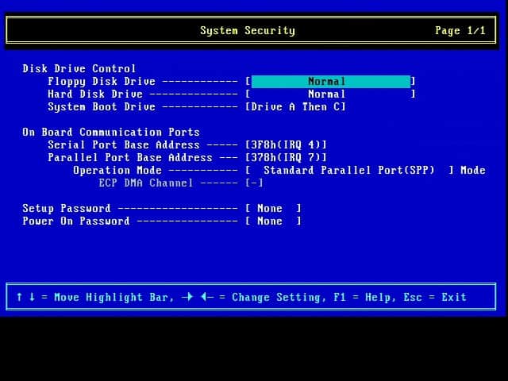Click the down arrow in the help bar
Image resolution: width=508 pixels, height=381 pixels.
pyautogui.click(x=32, y=297)
